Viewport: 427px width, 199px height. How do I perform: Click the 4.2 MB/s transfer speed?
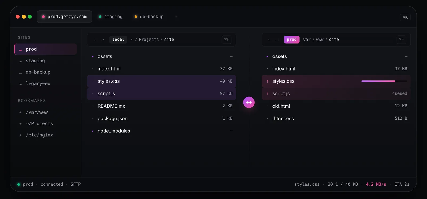coord(376,184)
